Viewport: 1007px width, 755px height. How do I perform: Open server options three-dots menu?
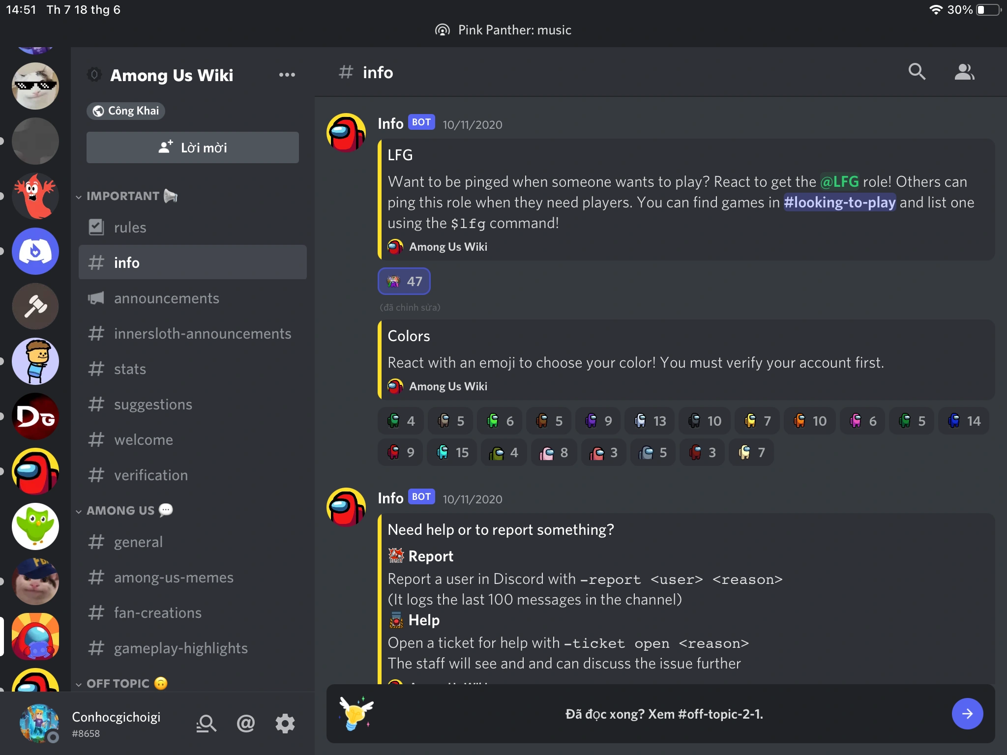click(x=287, y=75)
